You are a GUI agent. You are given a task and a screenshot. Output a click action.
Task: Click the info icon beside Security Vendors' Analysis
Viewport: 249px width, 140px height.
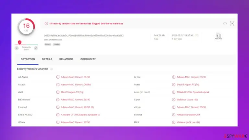click(x=51, y=69)
